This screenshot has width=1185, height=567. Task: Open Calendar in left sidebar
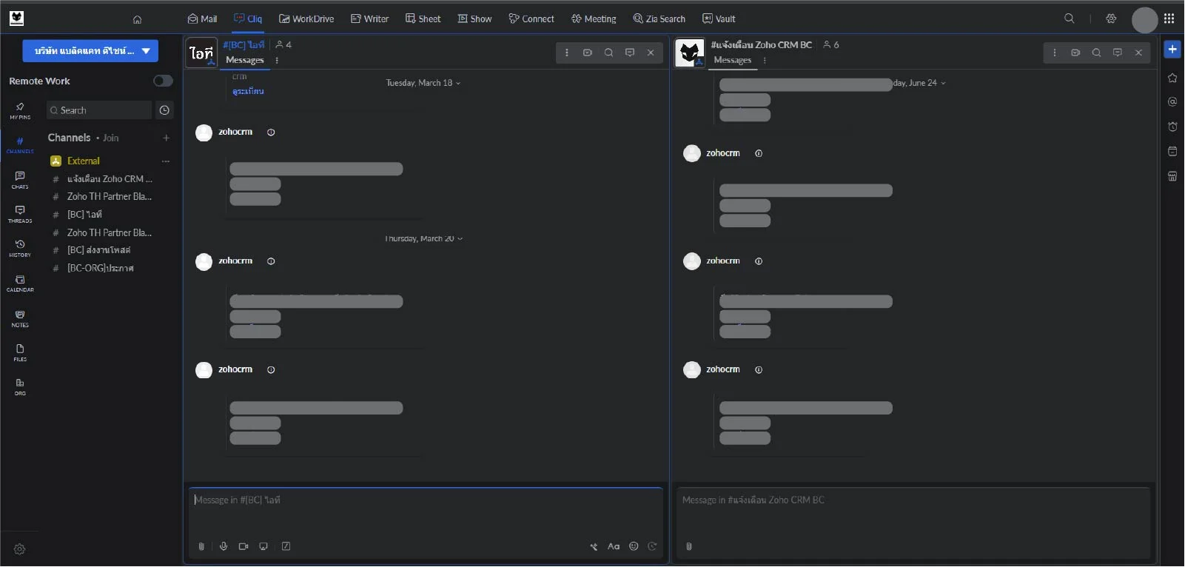point(20,283)
